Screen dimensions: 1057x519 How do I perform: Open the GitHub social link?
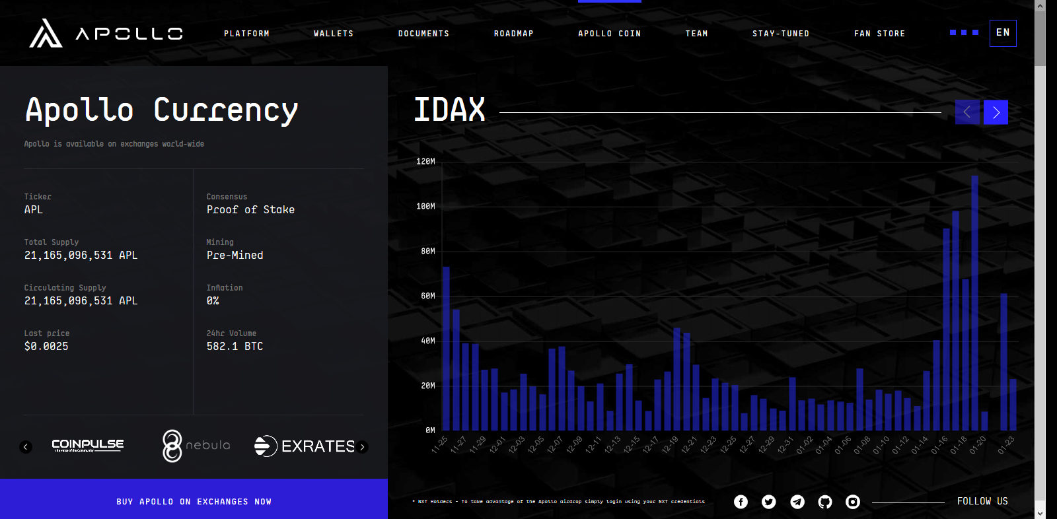pos(825,502)
